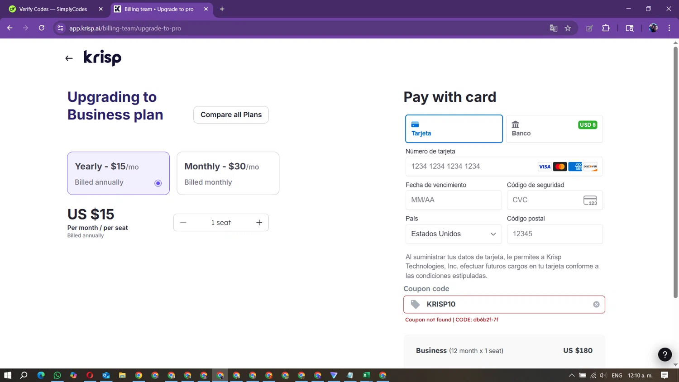Increase seat count with plus button
679x382 pixels.
[259, 223]
